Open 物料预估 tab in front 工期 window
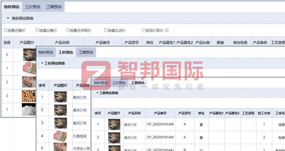Viewport: 285px width, 151px height. 101,83
